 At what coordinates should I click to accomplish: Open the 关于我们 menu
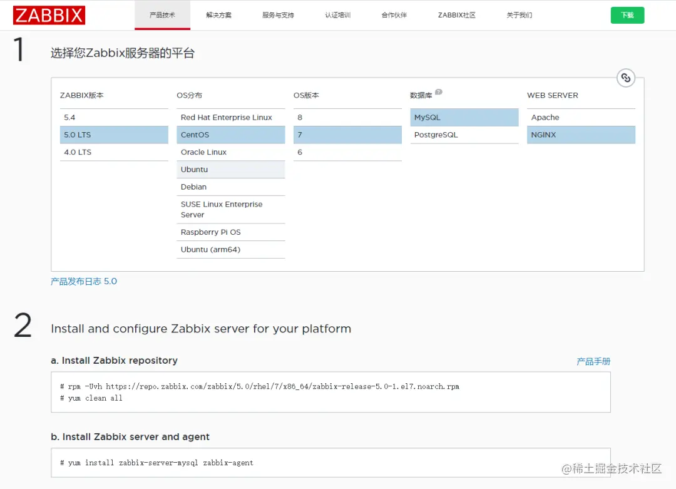519,15
